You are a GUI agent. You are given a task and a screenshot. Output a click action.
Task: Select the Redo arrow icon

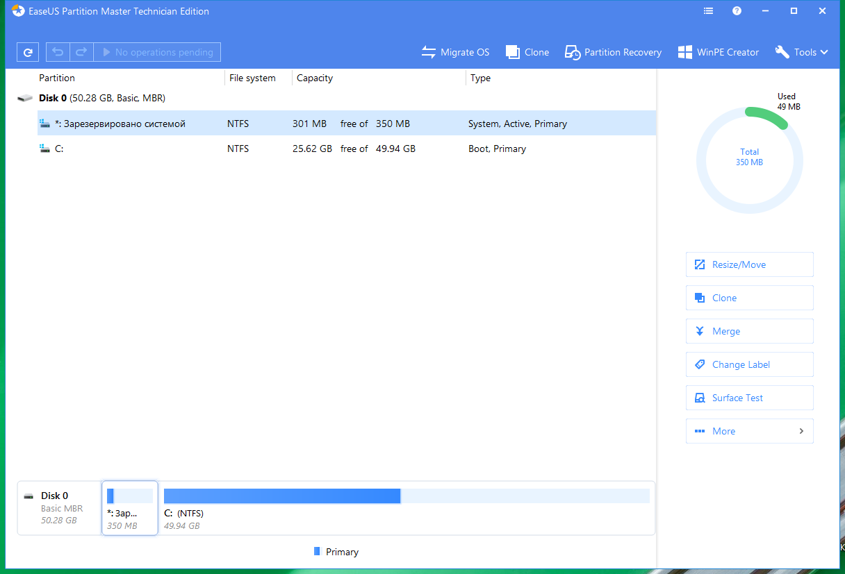[x=81, y=51]
